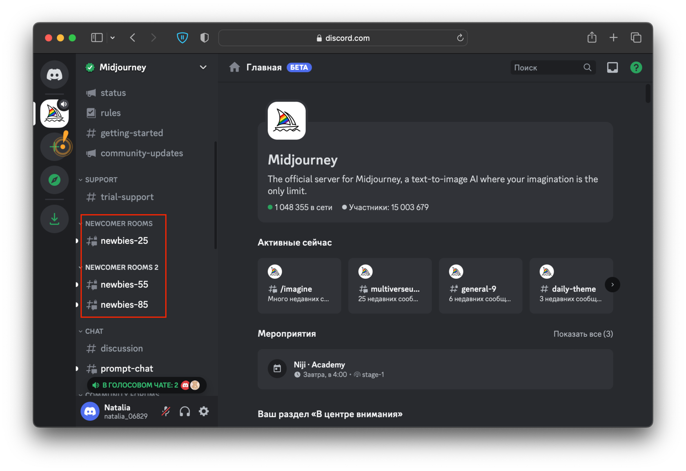The image size is (686, 471).
Task: Open Discord direct messages home icon
Action: pyautogui.click(x=54, y=75)
